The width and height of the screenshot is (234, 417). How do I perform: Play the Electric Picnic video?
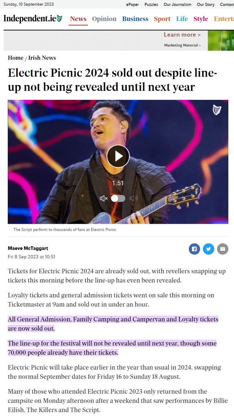coord(118,156)
